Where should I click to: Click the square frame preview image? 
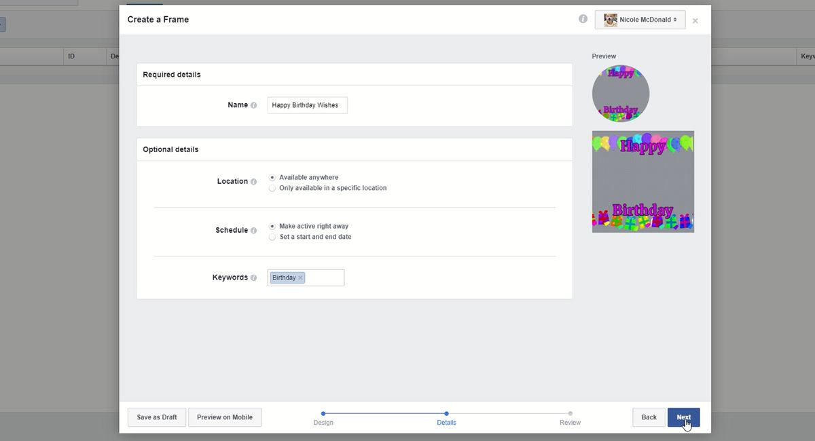[x=643, y=182]
